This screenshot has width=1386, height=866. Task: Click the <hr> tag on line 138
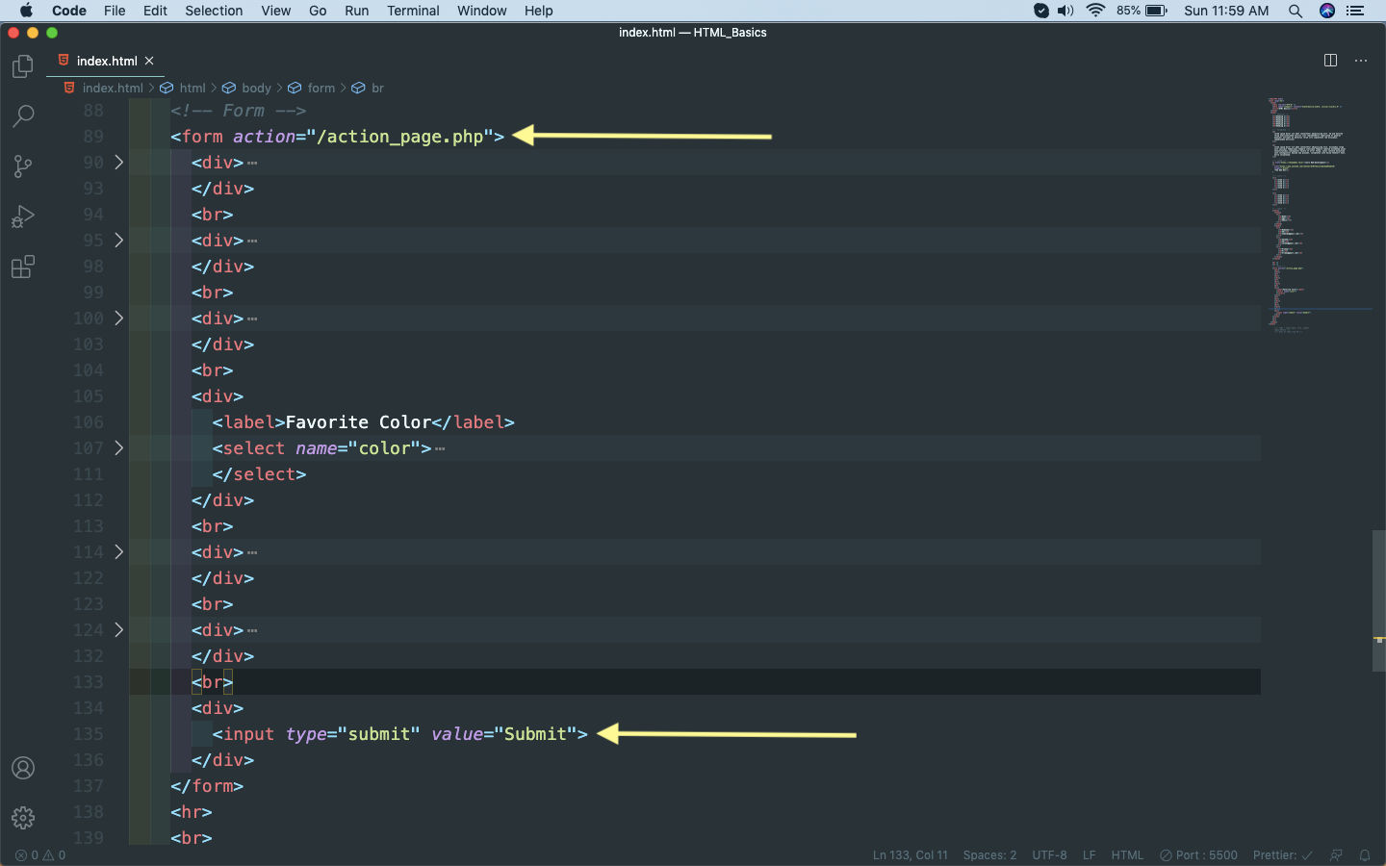tap(191, 811)
